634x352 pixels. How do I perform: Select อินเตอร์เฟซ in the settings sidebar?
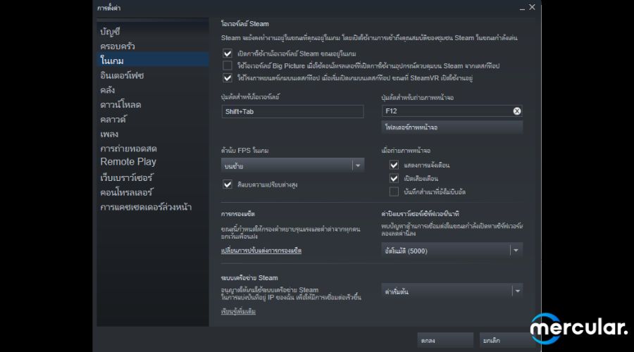click(x=122, y=75)
